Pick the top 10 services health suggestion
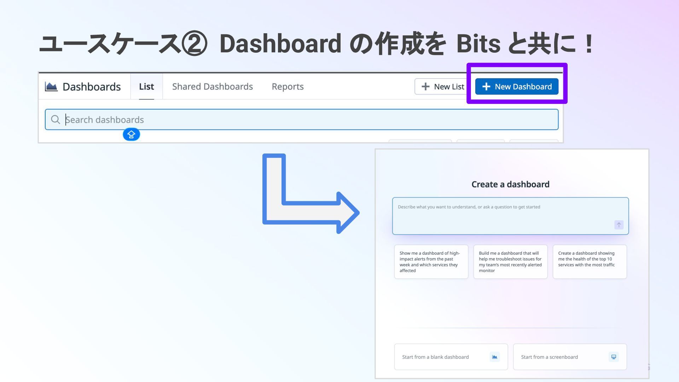The image size is (679, 382). [590, 262]
